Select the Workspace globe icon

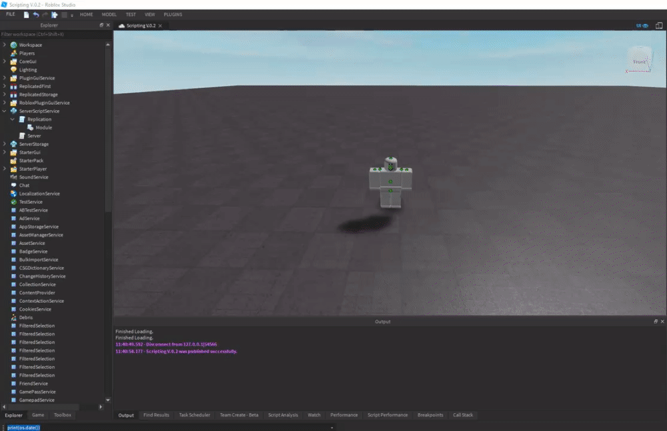coord(13,45)
